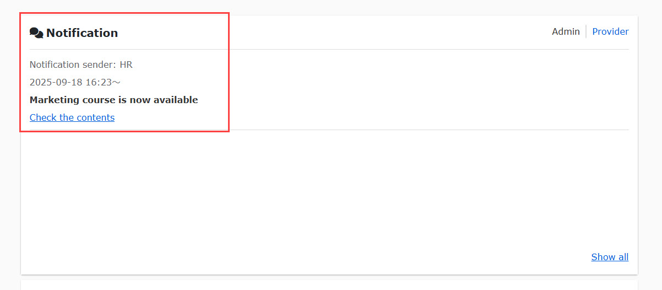Click the empty white area of the notification panel
This screenshot has width=662, height=290.
coord(330,193)
